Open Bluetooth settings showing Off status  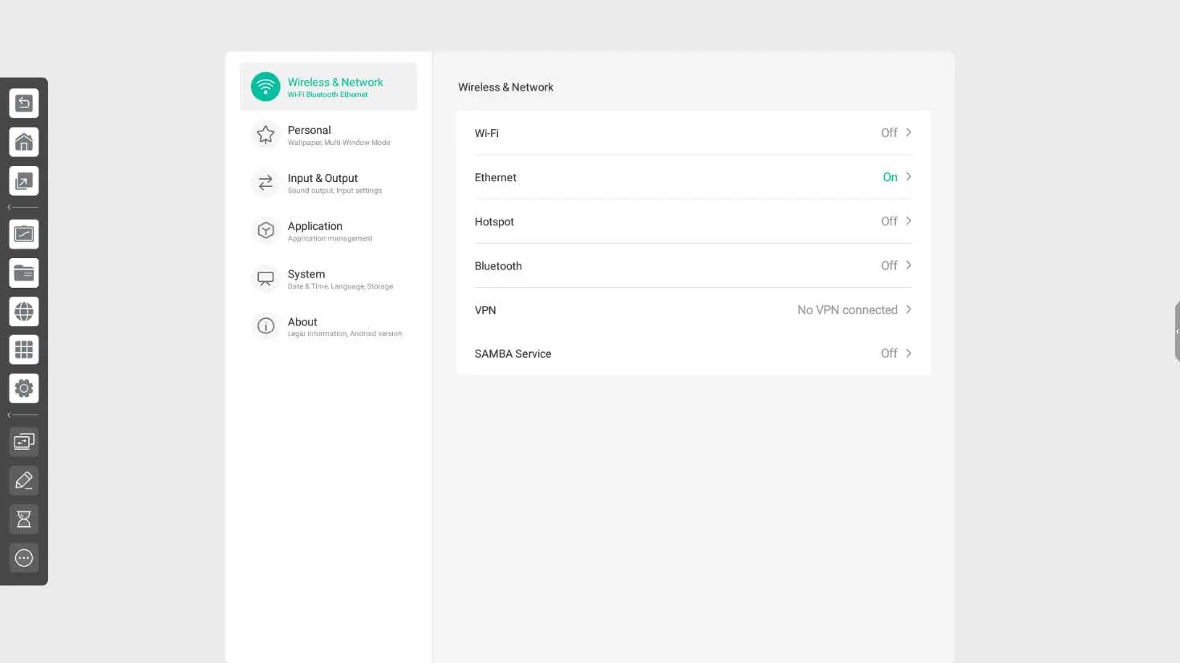point(692,265)
